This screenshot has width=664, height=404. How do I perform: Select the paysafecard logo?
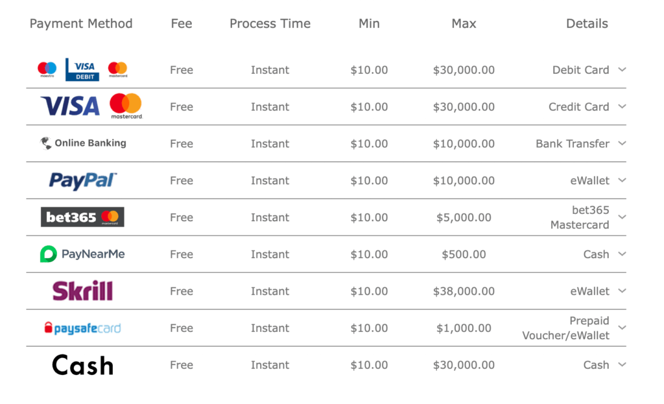pos(82,328)
